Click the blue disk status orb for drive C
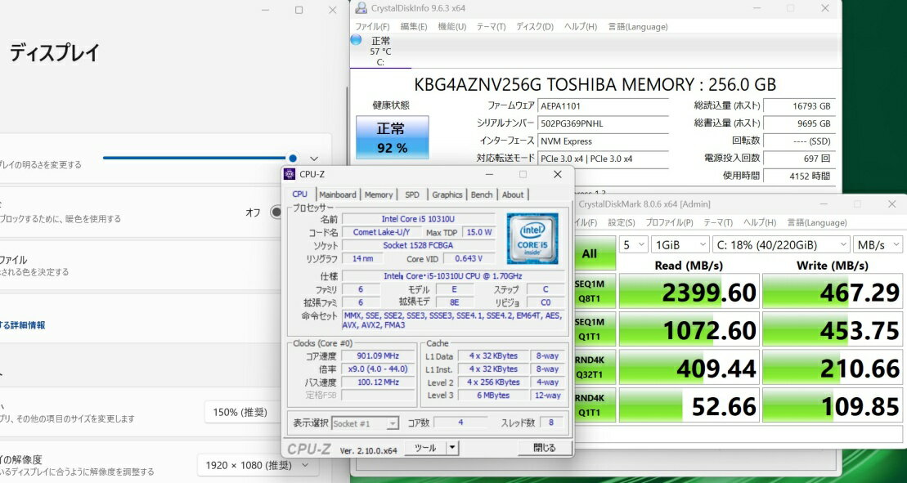The width and height of the screenshot is (907, 483). (x=356, y=40)
